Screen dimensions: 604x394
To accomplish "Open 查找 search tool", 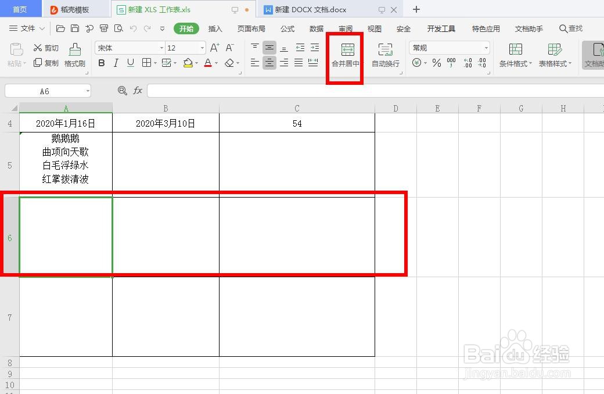I will point(570,28).
